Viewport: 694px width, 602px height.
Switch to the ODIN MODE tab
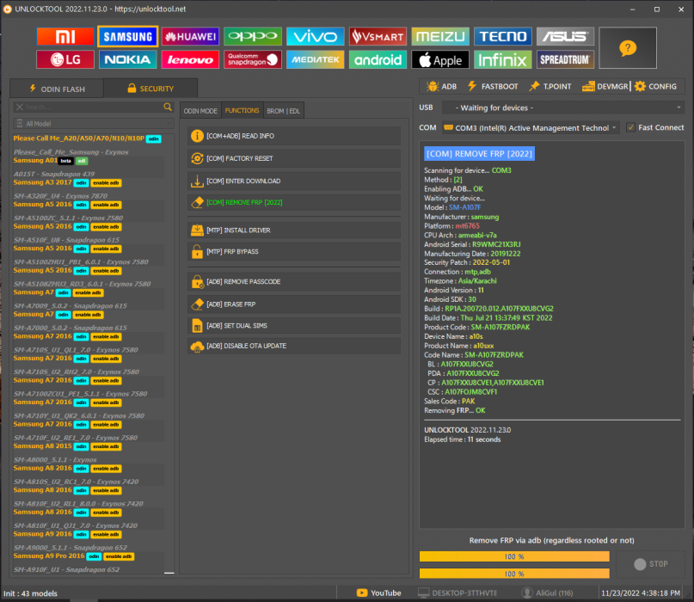pos(200,111)
